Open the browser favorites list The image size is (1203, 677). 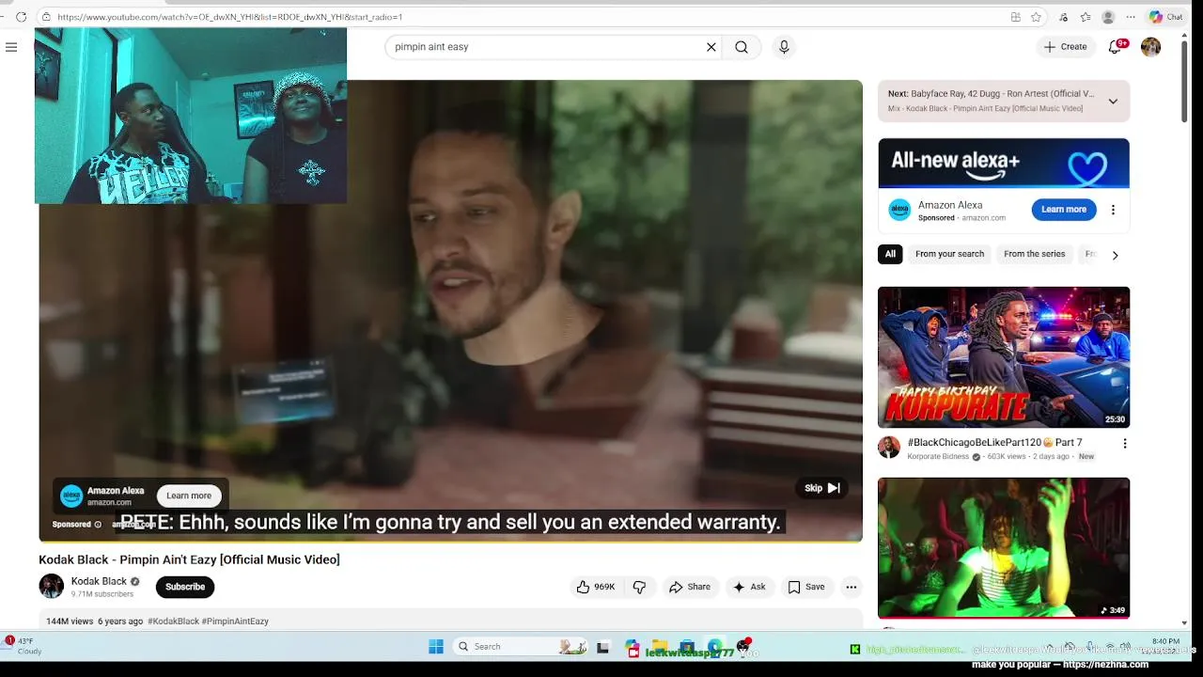click(x=1086, y=17)
